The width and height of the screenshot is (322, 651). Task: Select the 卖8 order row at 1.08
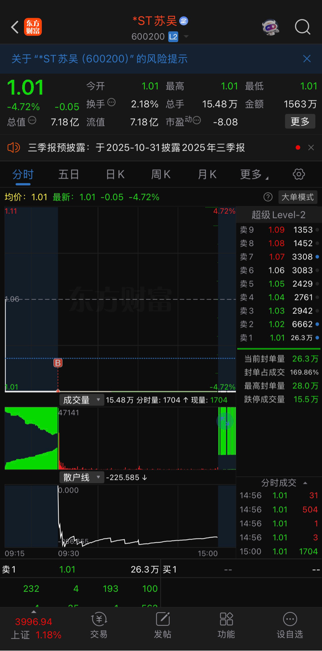pyautogui.click(x=278, y=243)
